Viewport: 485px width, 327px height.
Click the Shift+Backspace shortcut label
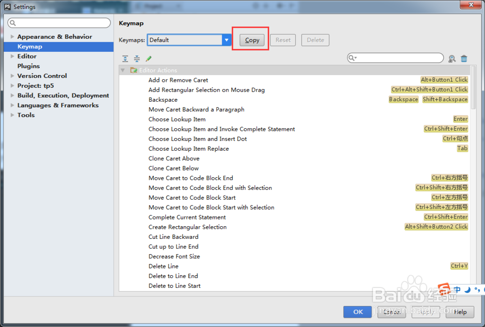(x=445, y=99)
